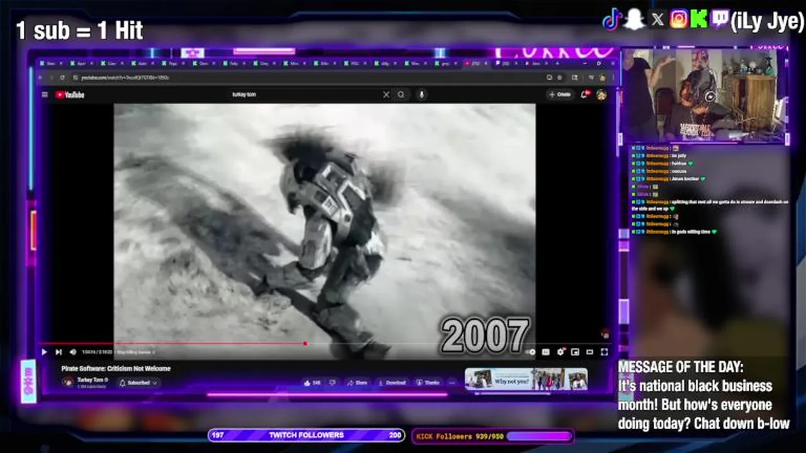Click 'MESSAGE OF THE DAY:' heading
The image size is (806, 453).
pyautogui.click(x=681, y=367)
